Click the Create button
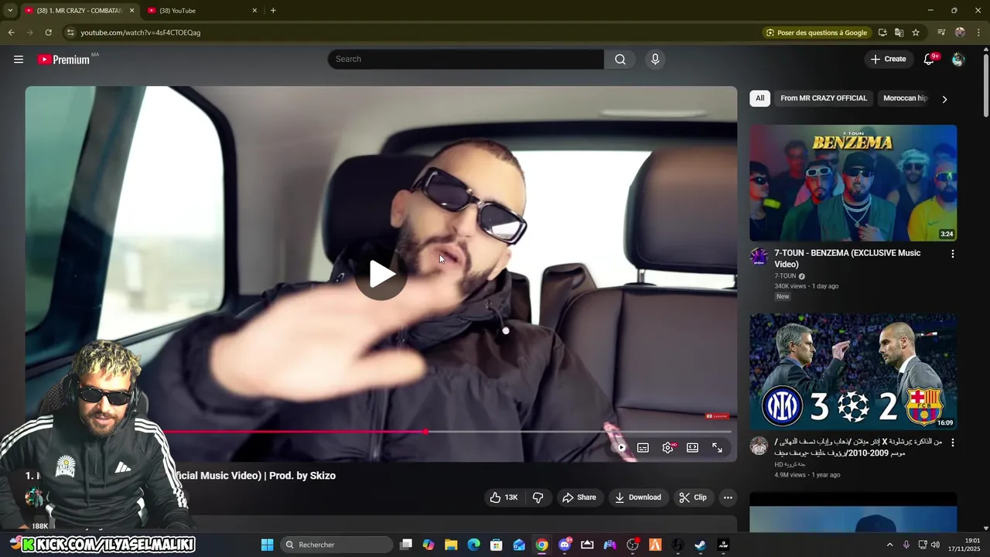This screenshot has width=990, height=557. (888, 59)
